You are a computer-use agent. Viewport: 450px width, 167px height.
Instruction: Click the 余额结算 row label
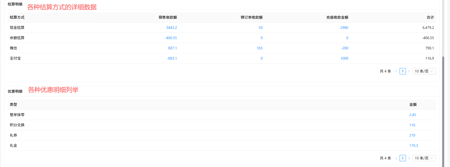(17, 38)
